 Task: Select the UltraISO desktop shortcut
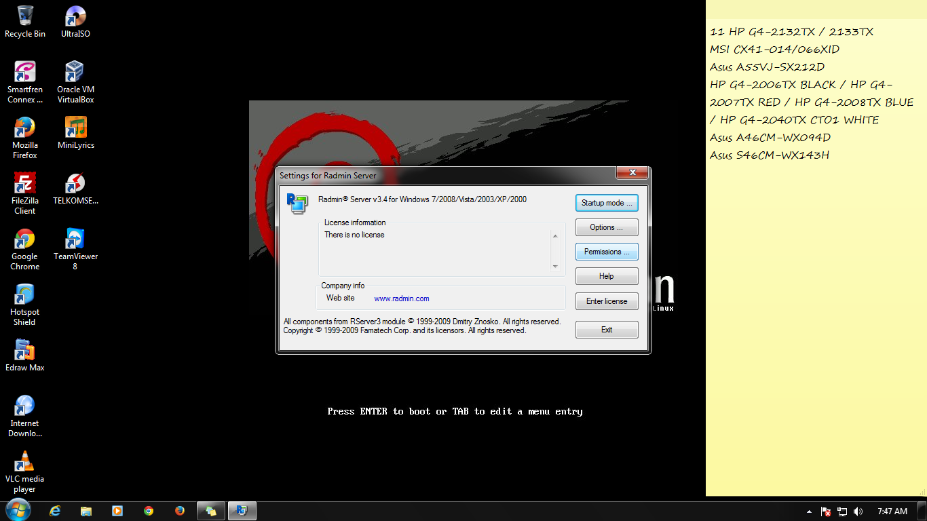coord(75,22)
